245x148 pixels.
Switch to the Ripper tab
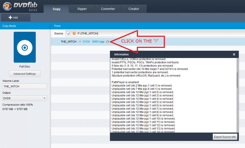[x=82, y=9]
